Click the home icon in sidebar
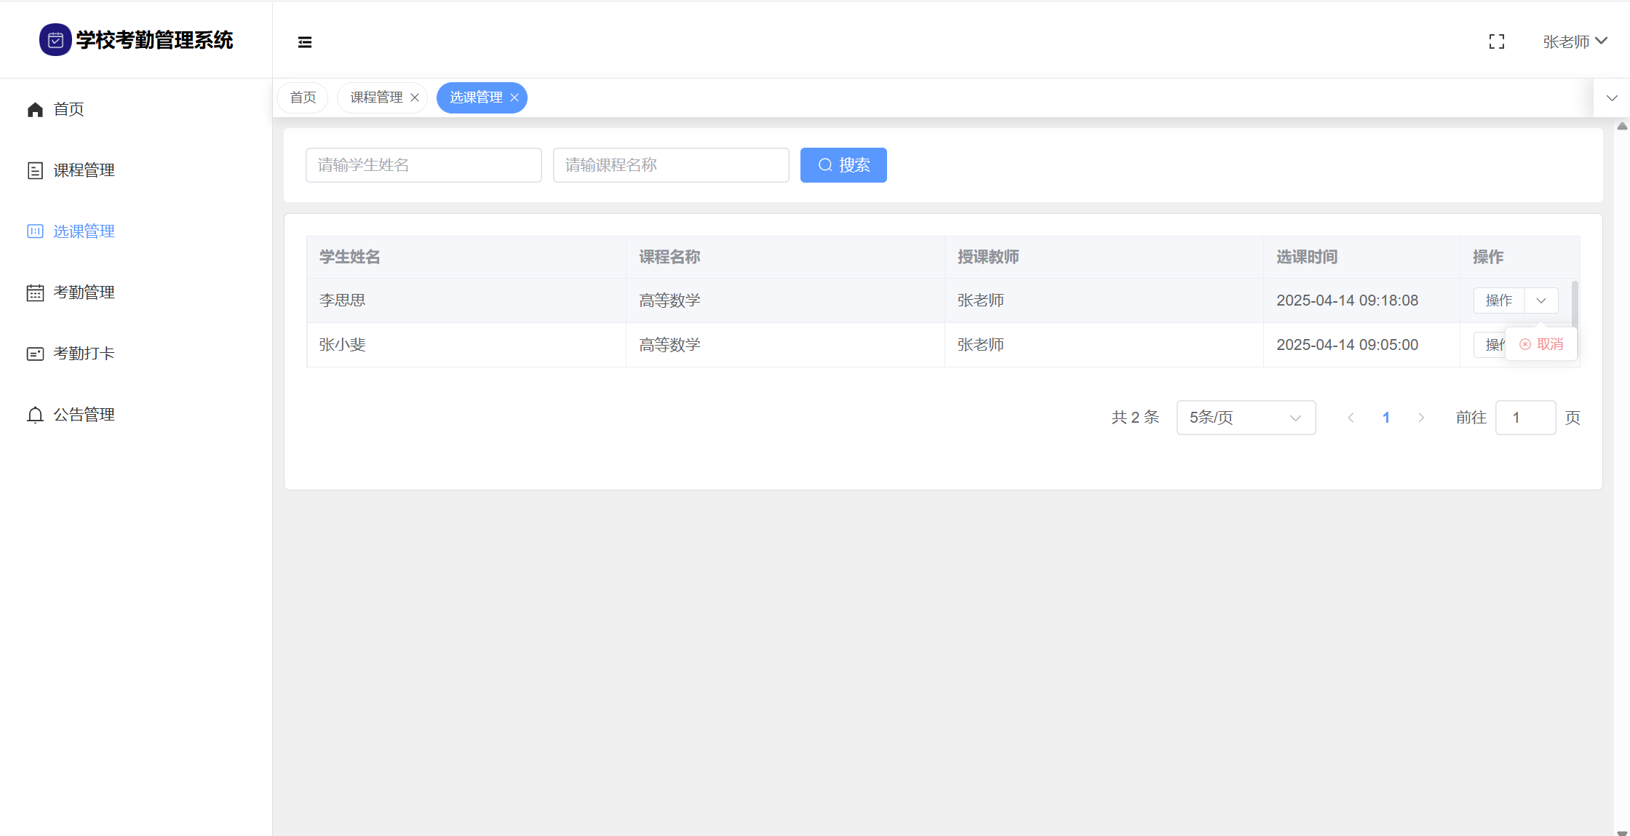Screen dimensions: 1630x836 [35, 109]
